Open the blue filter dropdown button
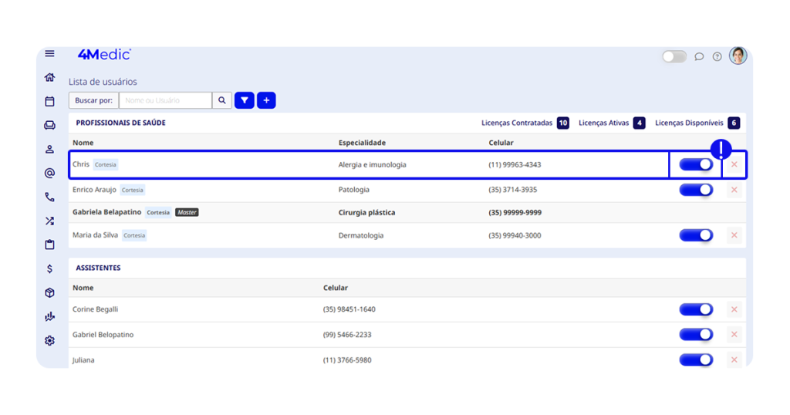Image resolution: width=790 pixels, height=415 pixels. tap(245, 100)
